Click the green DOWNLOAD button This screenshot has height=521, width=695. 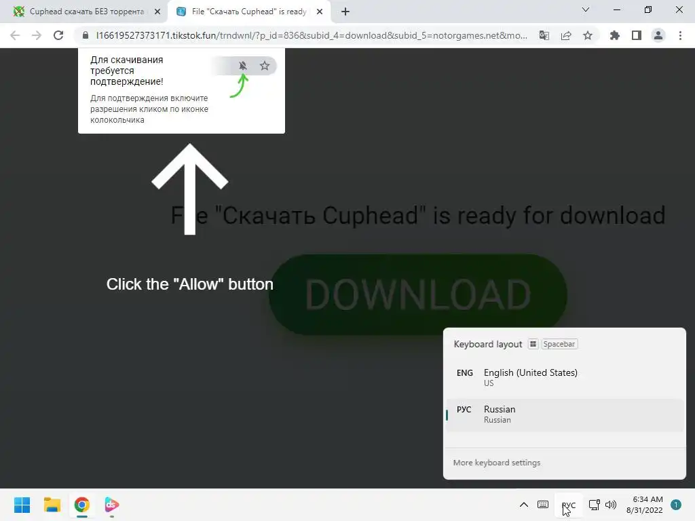[418, 294]
